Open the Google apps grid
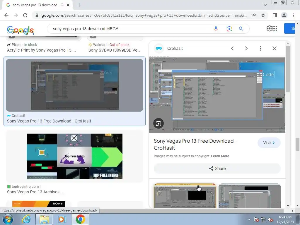300x225 pixels. click(275, 28)
